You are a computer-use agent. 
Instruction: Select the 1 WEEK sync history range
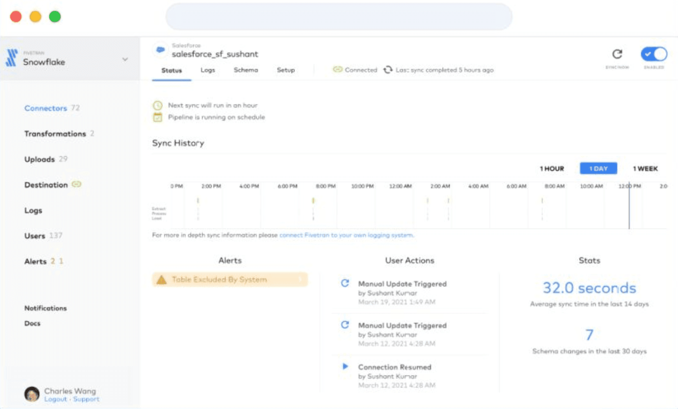click(x=645, y=169)
